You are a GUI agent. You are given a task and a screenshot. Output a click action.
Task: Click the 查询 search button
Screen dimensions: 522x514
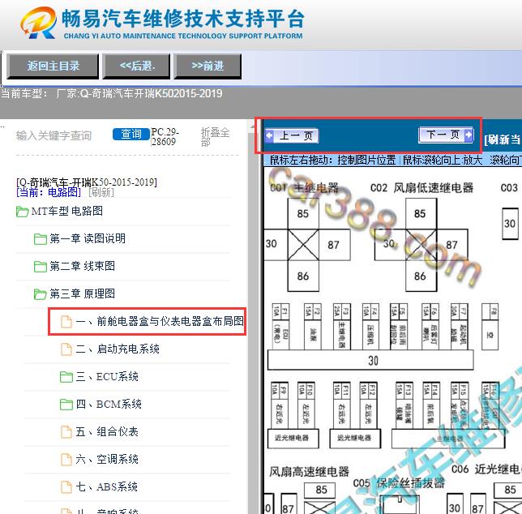[131, 134]
